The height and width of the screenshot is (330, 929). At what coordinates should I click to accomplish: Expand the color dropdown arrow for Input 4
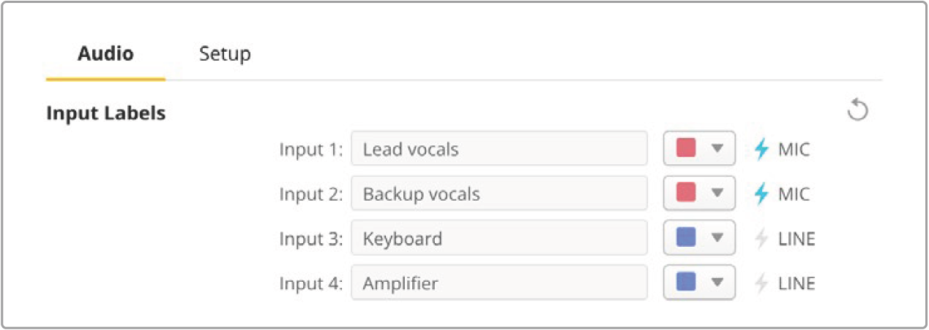pos(717,283)
